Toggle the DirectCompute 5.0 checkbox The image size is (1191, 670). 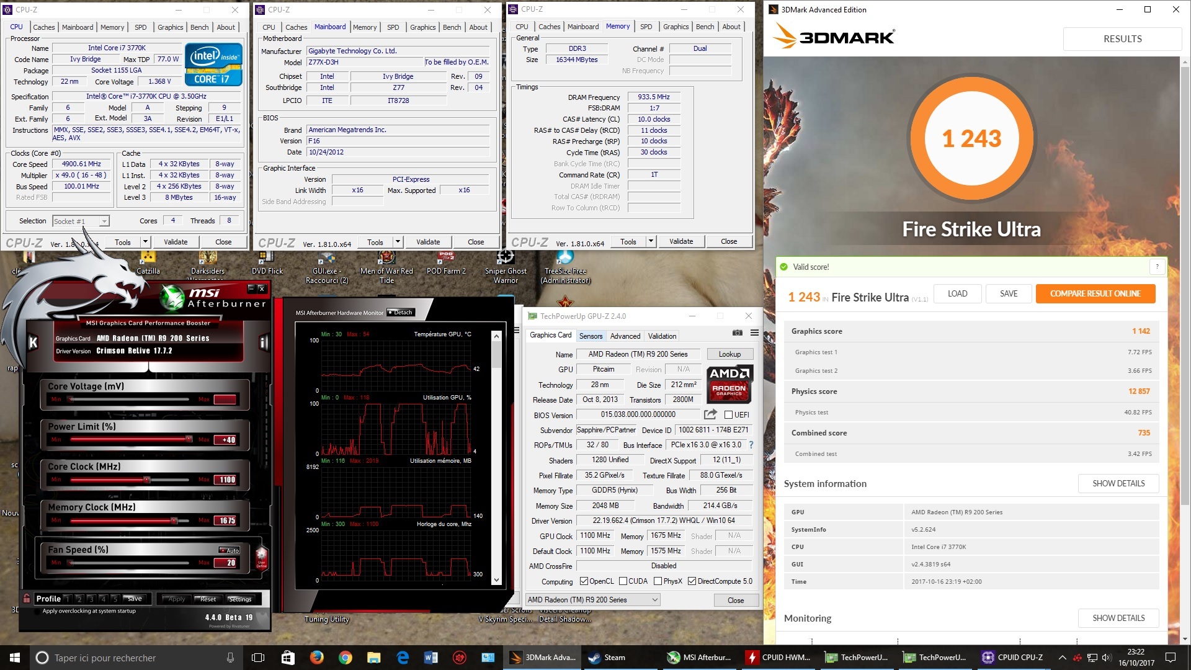pyautogui.click(x=692, y=581)
